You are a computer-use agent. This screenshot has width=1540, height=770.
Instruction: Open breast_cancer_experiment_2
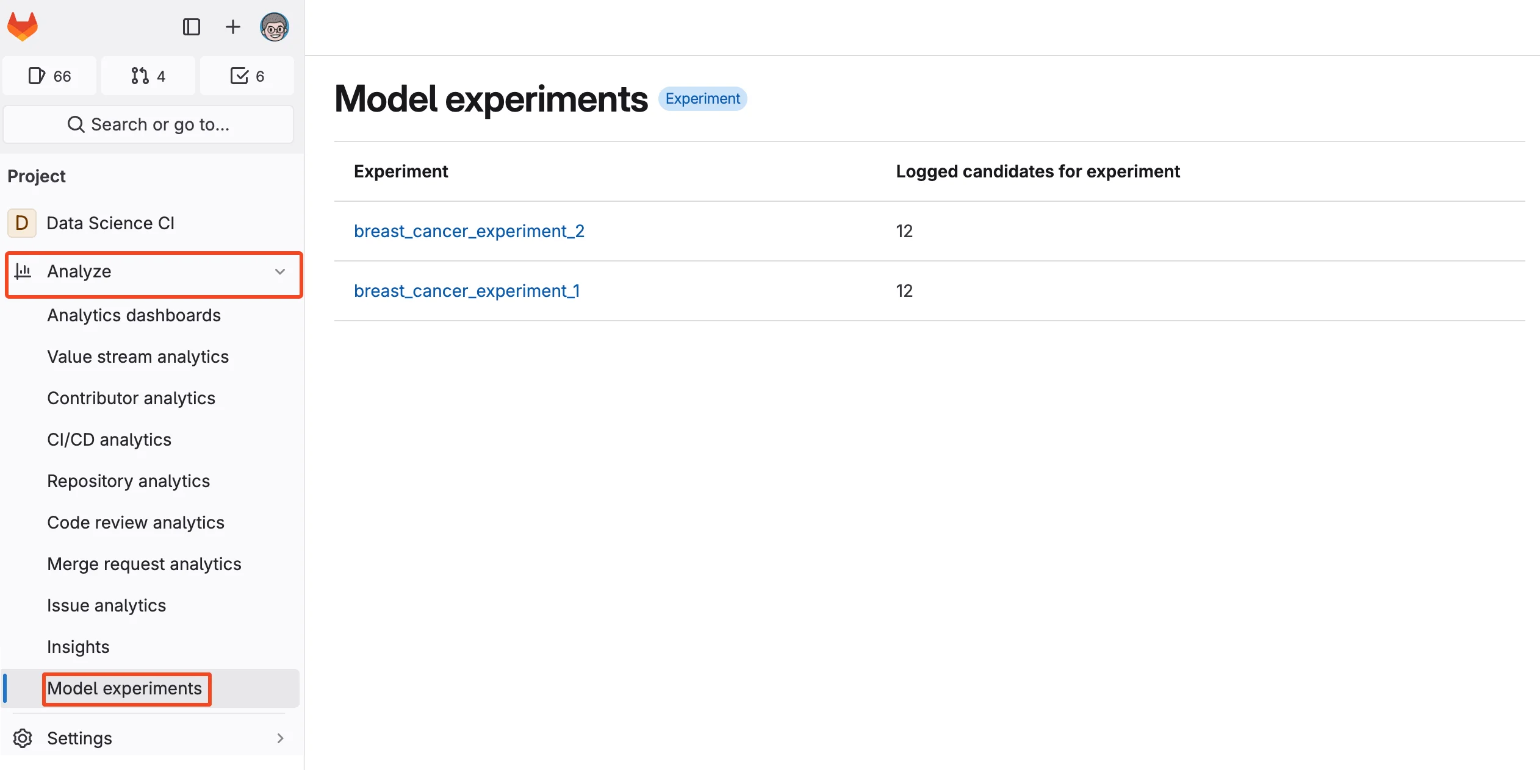(469, 231)
